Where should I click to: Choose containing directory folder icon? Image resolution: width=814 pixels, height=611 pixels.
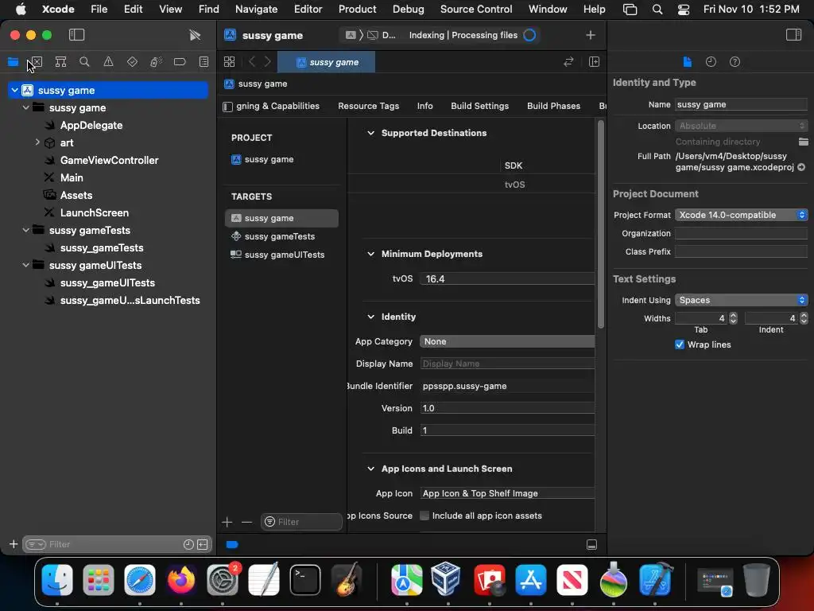pyautogui.click(x=803, y=142)
